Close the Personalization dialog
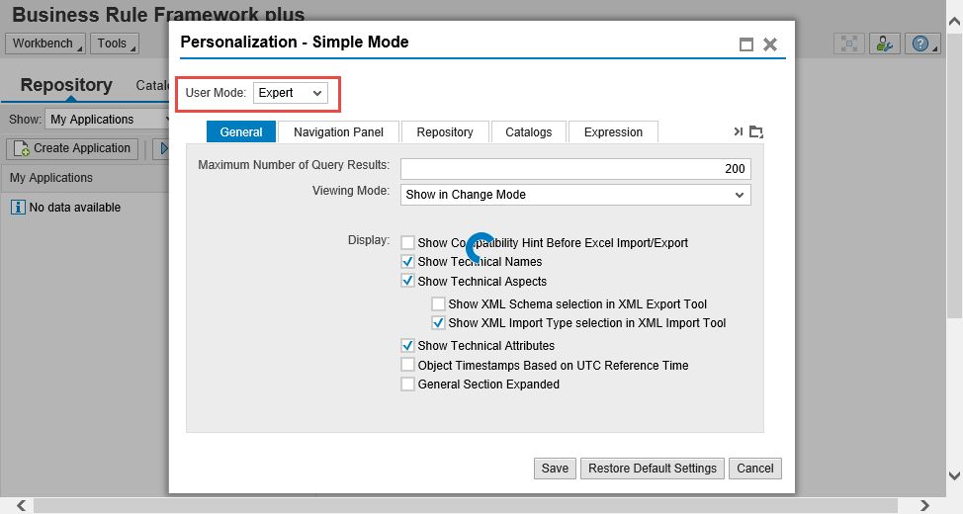The width and height of the screenshot is (963, 514). [770, 44]
